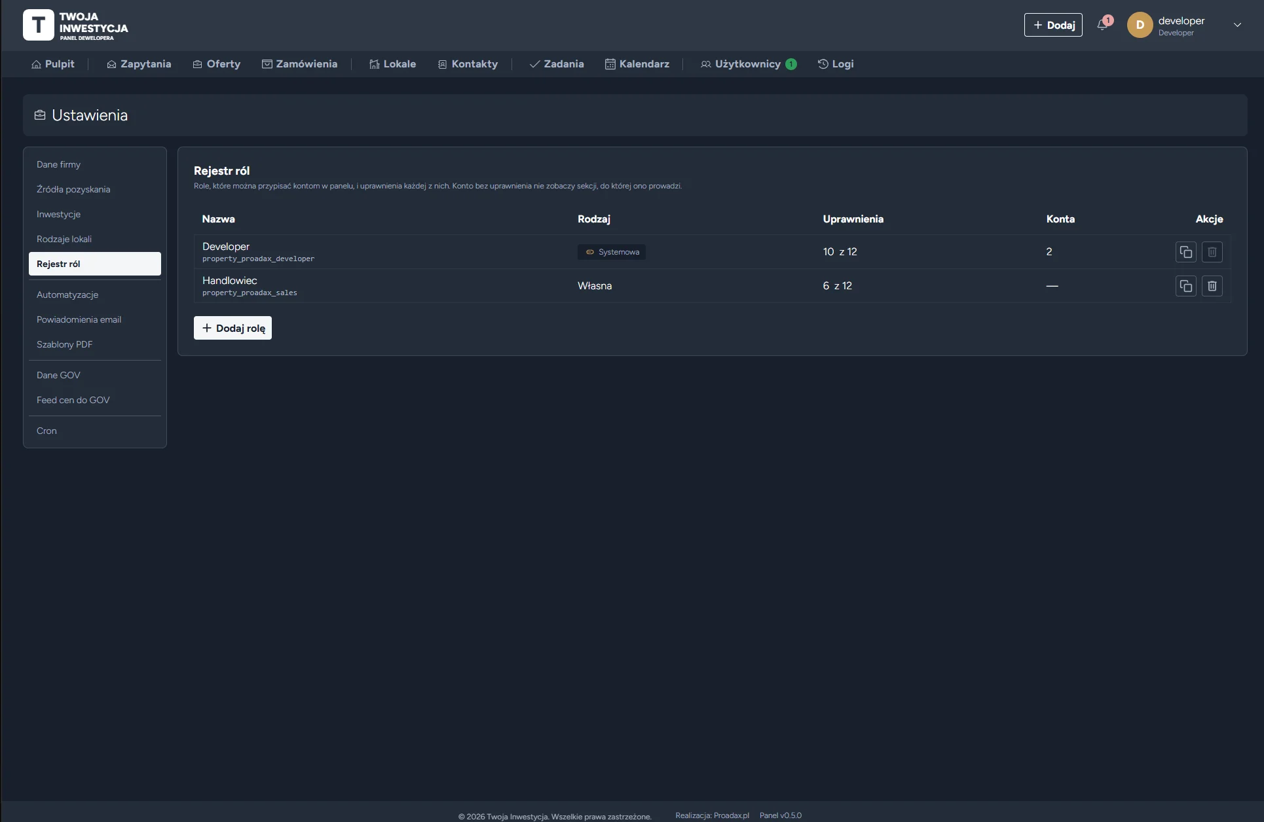Open Lokale section

coord(393,64)
